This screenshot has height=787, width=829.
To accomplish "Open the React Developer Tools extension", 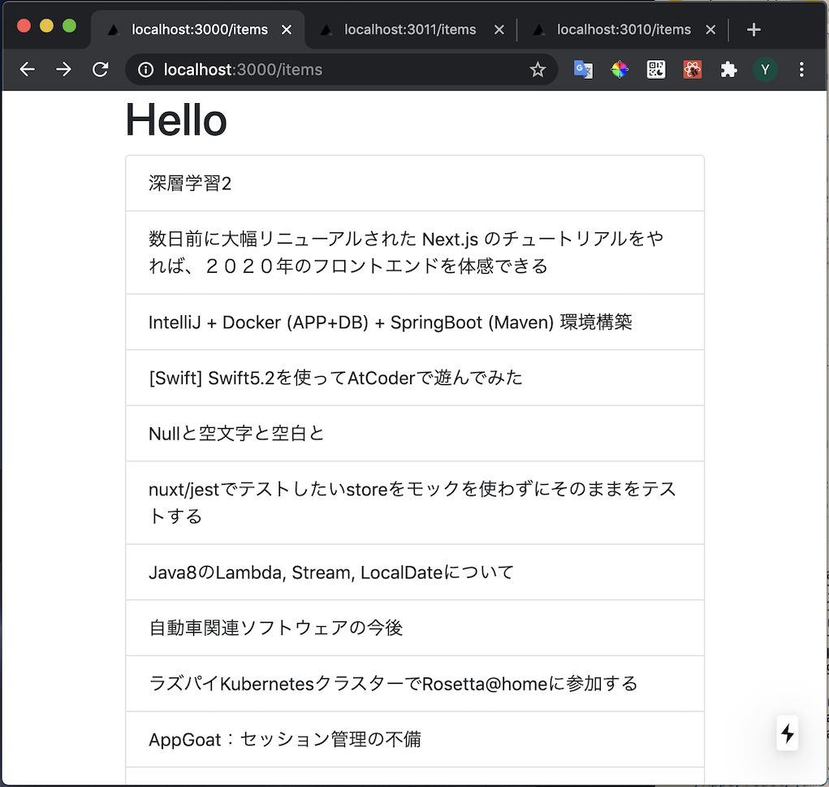I will [x=693, y=69].
